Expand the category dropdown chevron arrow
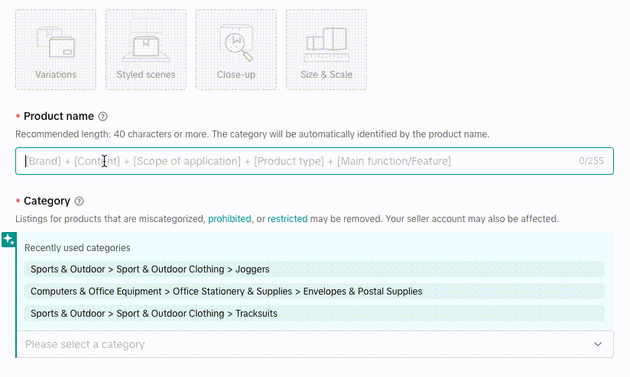The image size is (630, 377). pos(598,344)
